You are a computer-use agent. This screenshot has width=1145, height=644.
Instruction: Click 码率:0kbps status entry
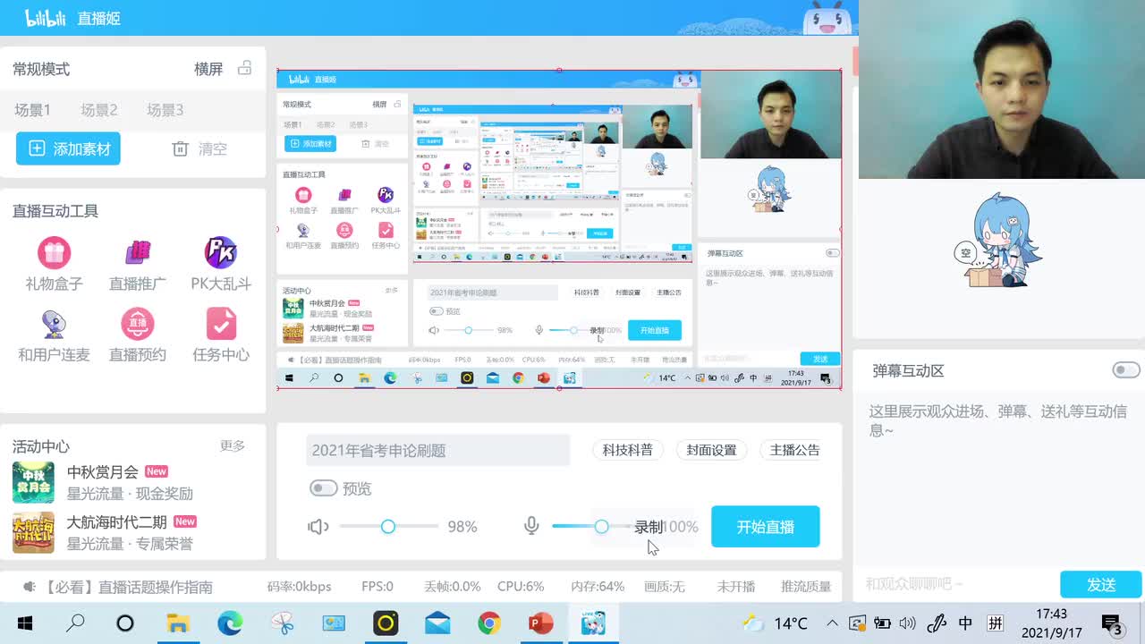click(x=299, y=587)
